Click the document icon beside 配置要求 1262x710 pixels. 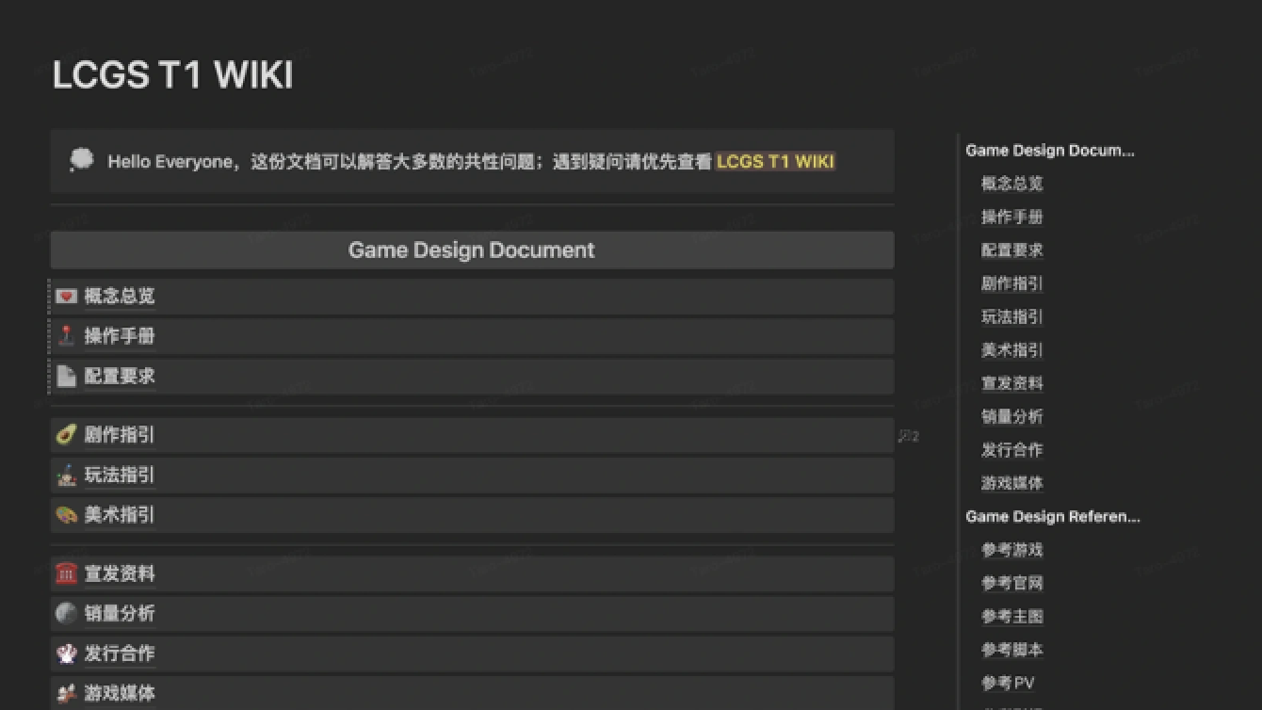66,376
